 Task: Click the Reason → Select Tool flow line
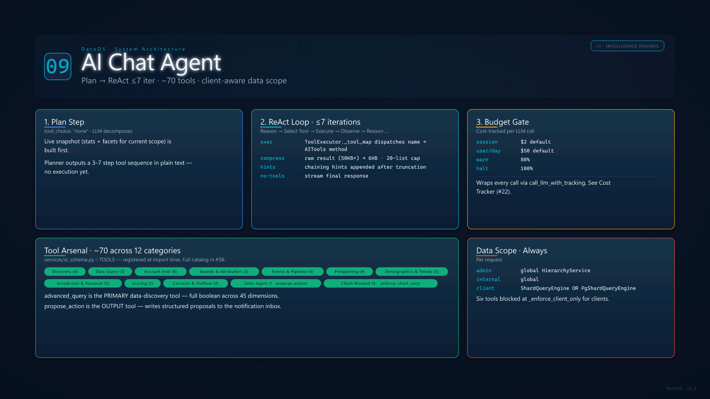click(x=324, y=131)
